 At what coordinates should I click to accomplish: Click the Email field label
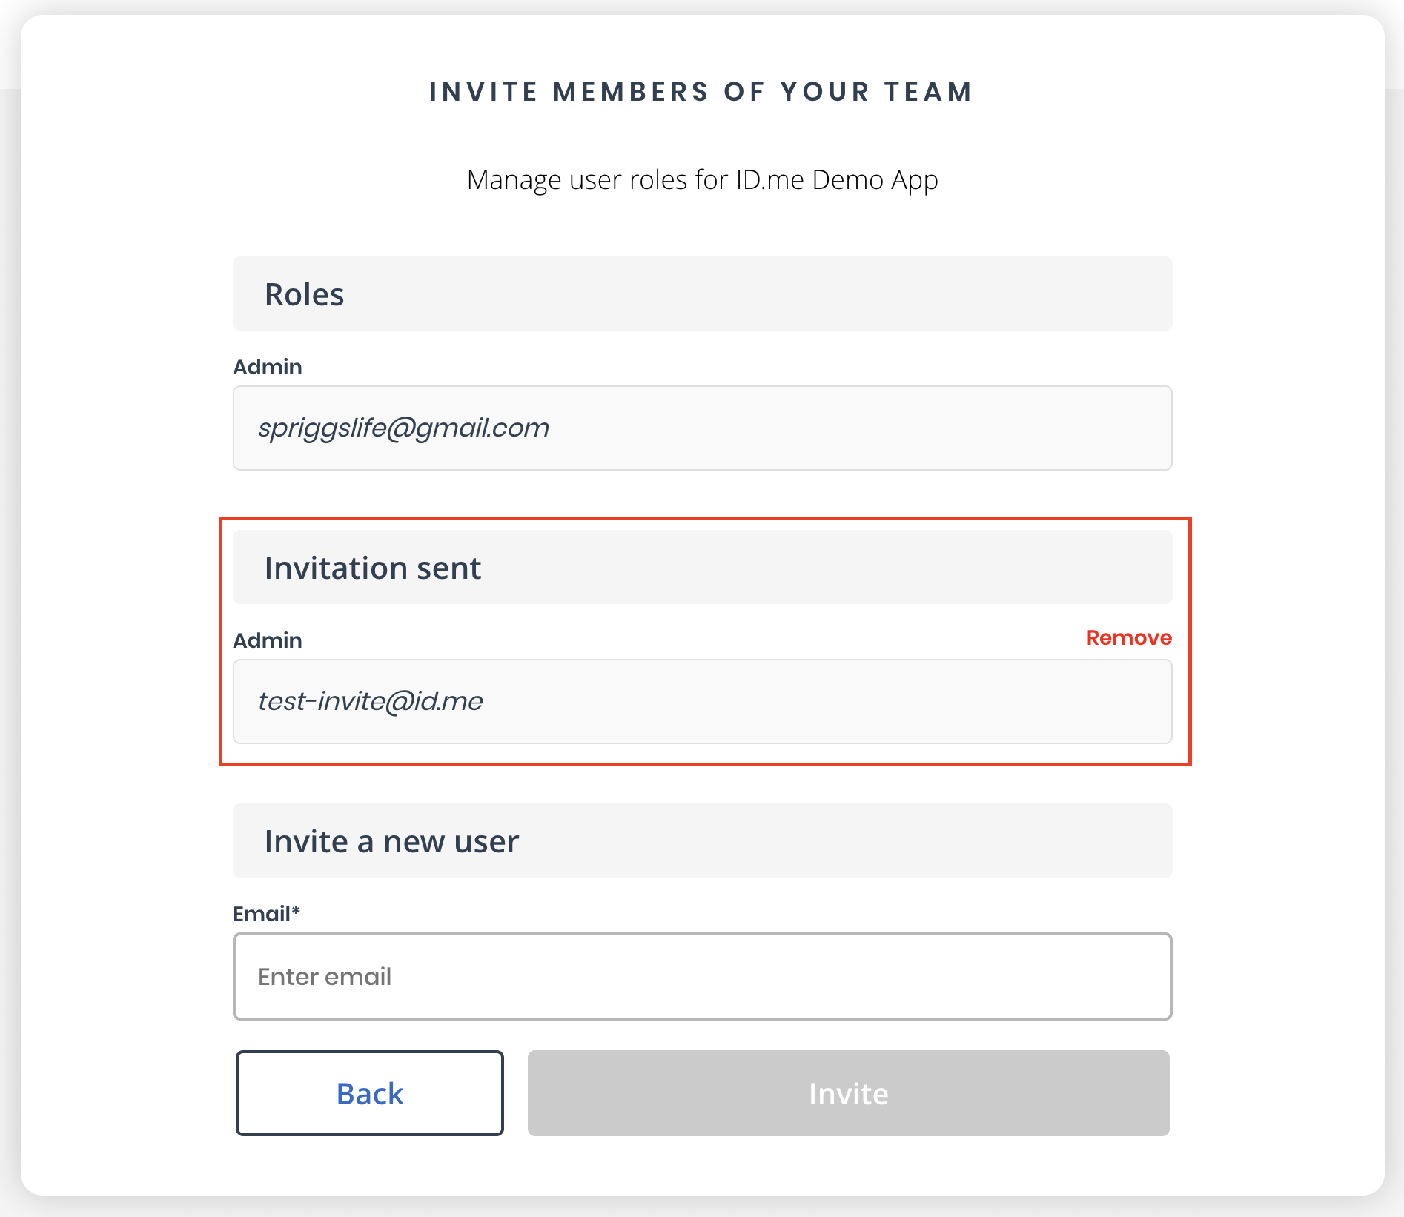(x=261, y=914)
